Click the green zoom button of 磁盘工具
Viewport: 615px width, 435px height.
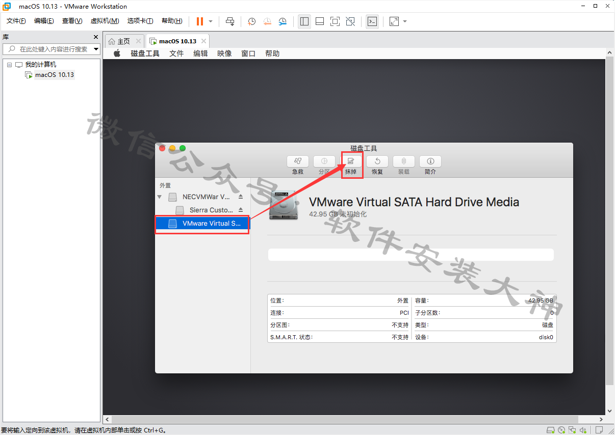(182, 148)
